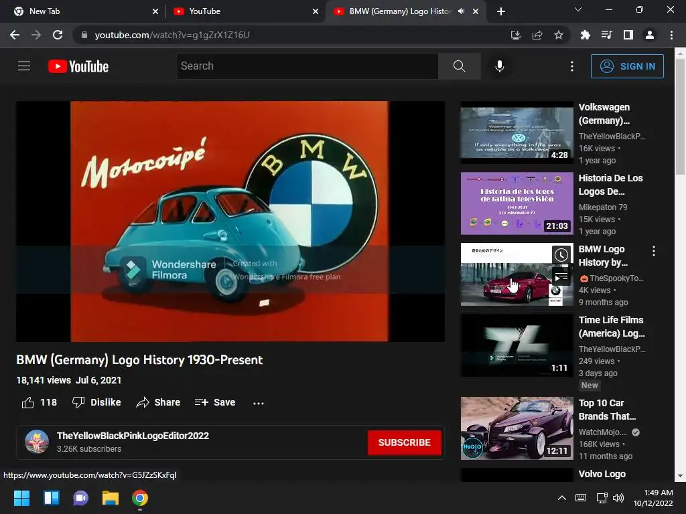Click the SIGN IN button
686x514 pixels.
click(x=627, y=66)
